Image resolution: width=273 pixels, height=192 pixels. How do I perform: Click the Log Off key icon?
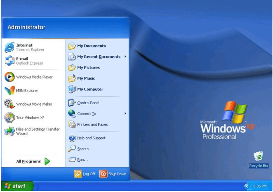[x=78, y=174]
